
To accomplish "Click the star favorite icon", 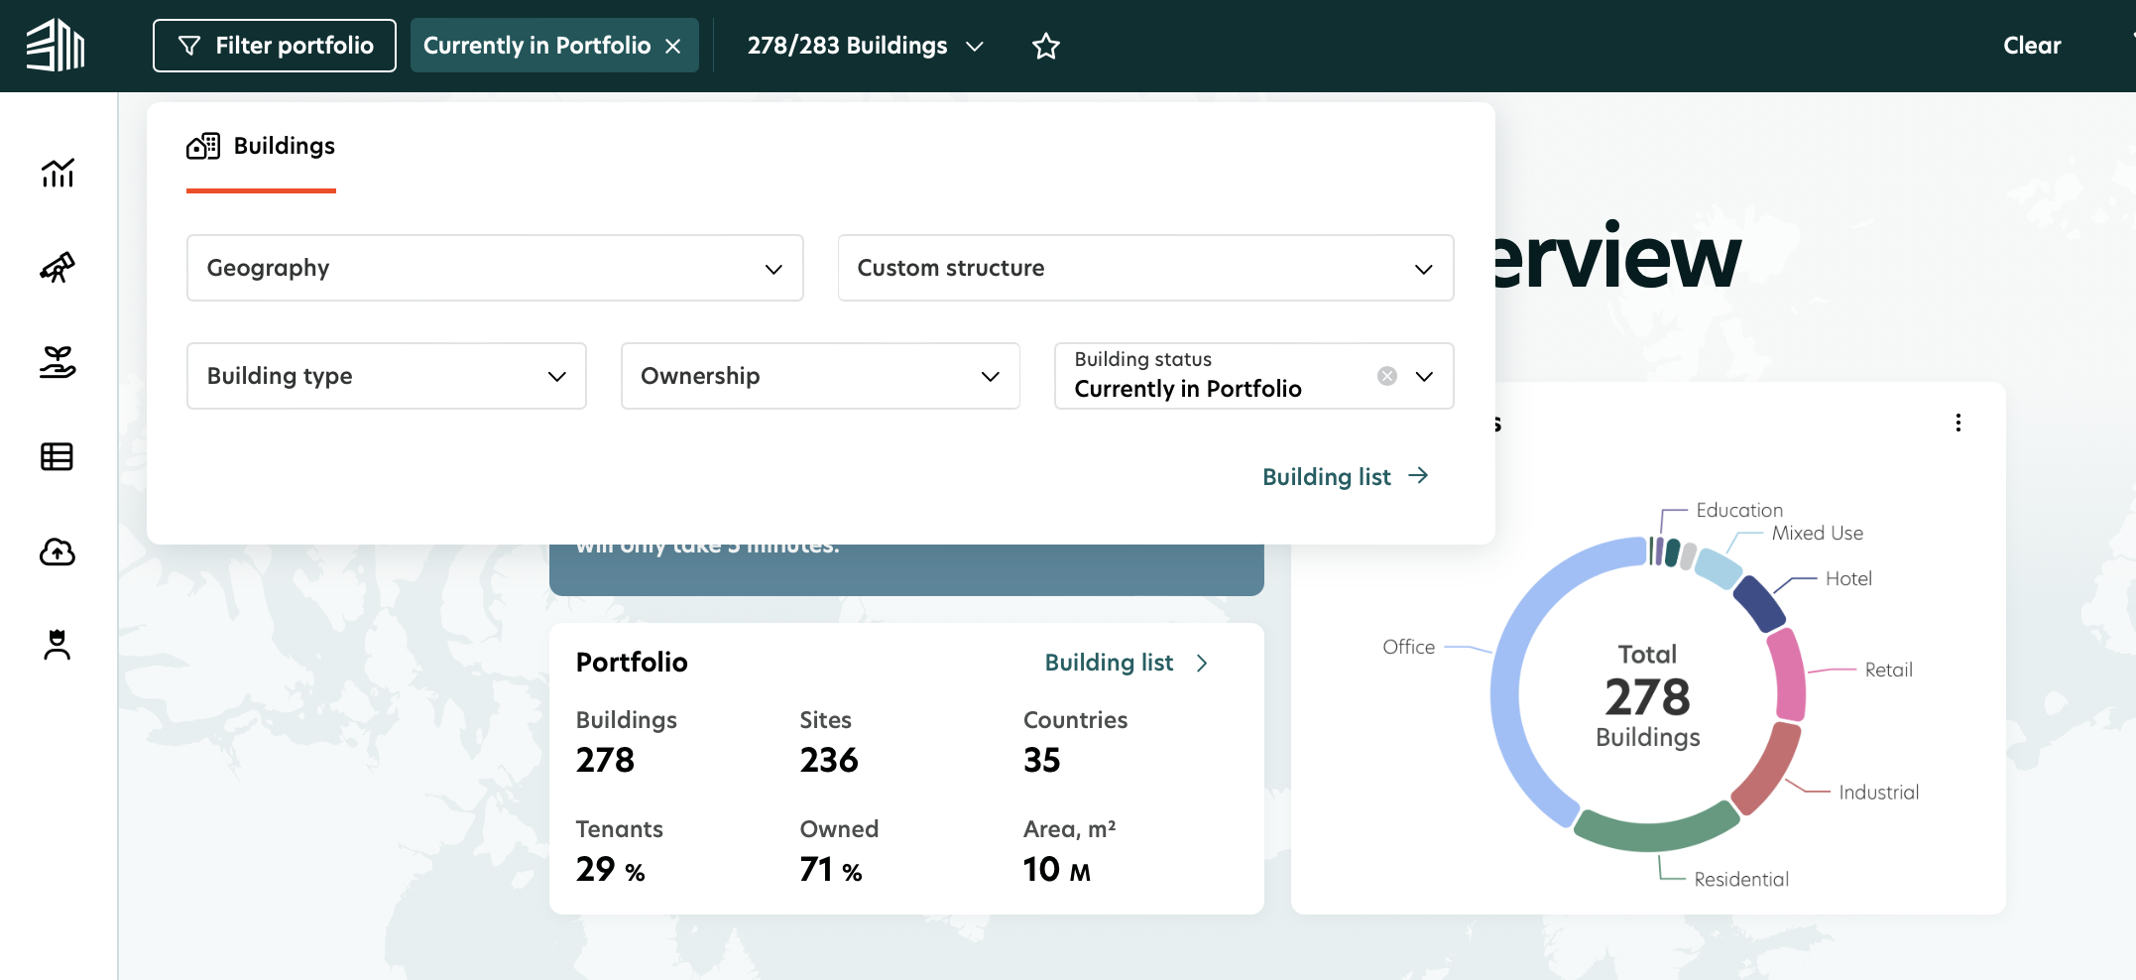I will tap(1046, 46).
